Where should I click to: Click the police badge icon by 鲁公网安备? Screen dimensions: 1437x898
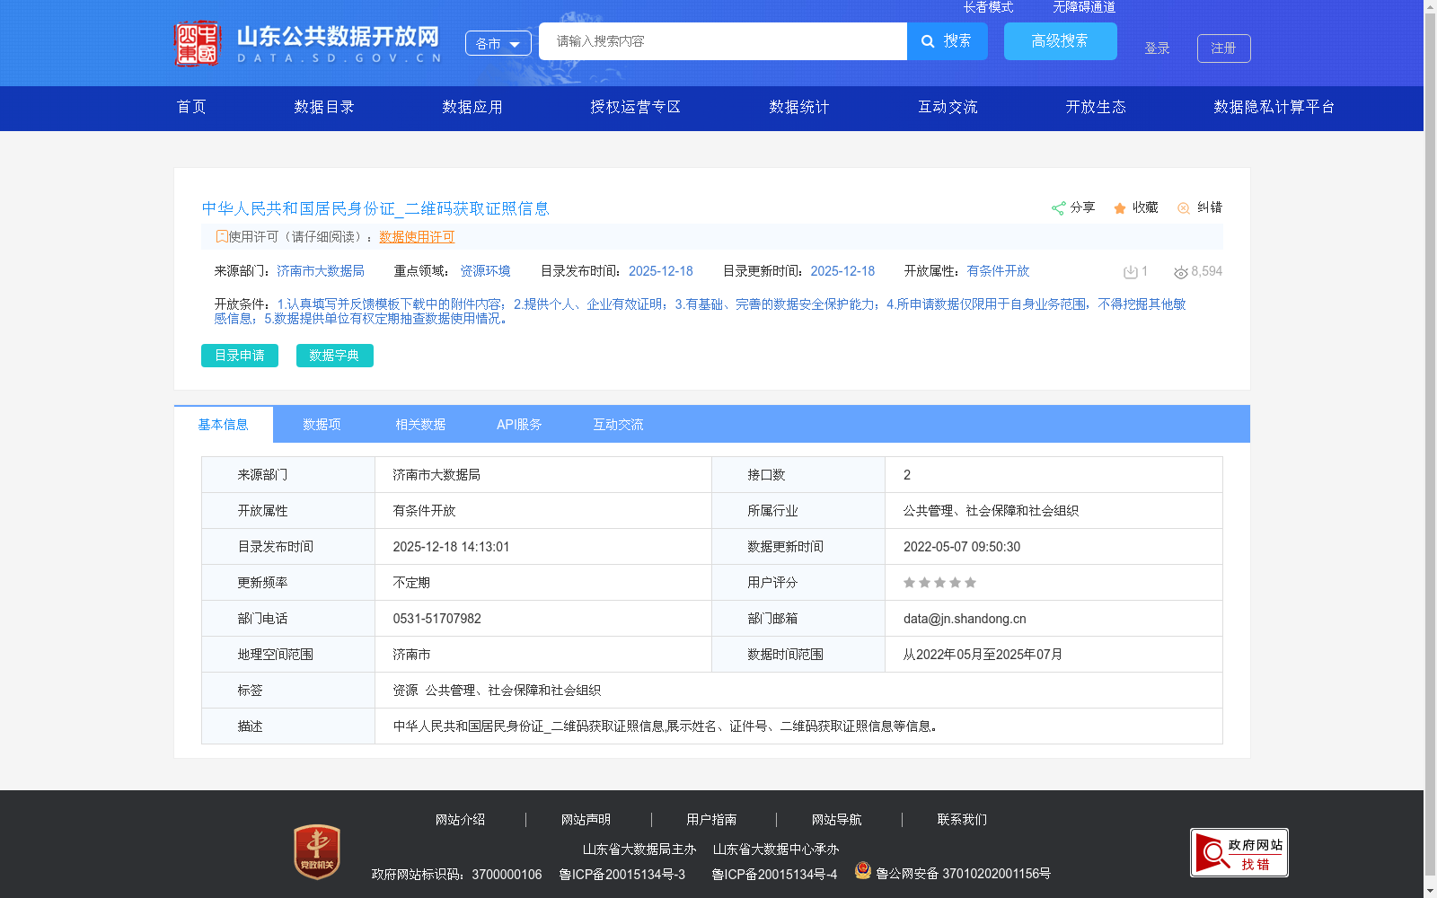(x=863, y=870)
